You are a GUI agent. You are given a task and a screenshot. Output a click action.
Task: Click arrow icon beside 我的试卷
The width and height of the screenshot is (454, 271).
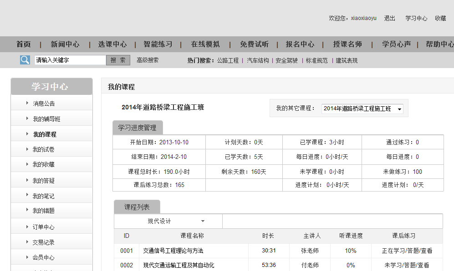tap(27, 149)
